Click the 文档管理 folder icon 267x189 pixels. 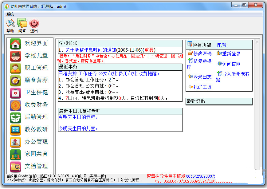point(15,167)
